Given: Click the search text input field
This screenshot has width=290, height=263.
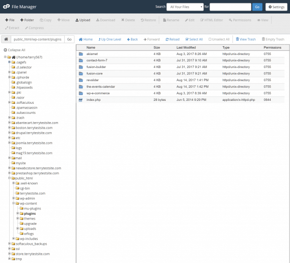Looking at the screenshot, I should coord(230,7).
